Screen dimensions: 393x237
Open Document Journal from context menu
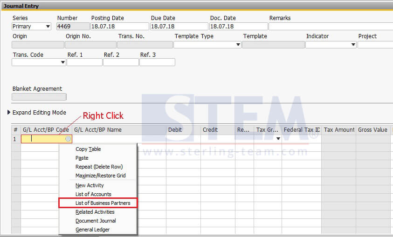[x=96, y=221]
